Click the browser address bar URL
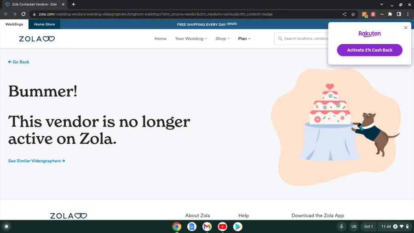 coord(155,14)
